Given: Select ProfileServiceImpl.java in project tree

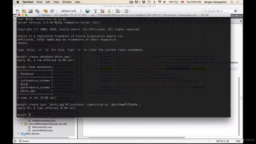Looking at the screenshot, I should 44,121.
